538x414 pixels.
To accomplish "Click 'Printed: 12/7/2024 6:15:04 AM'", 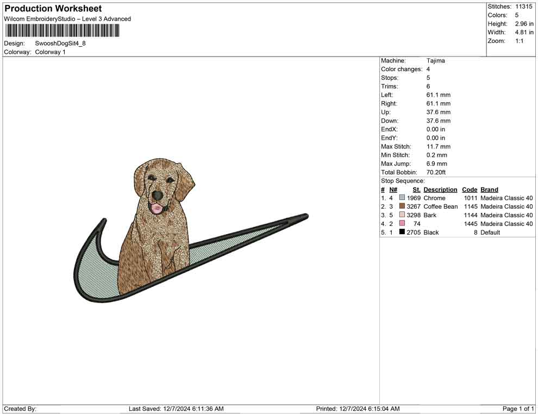I will (358, 409).
